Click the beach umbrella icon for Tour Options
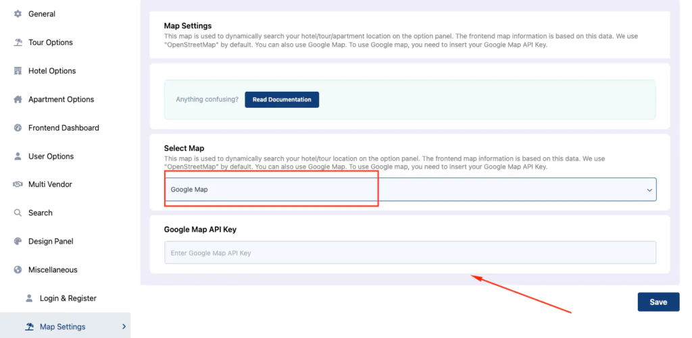 (18, 43)
